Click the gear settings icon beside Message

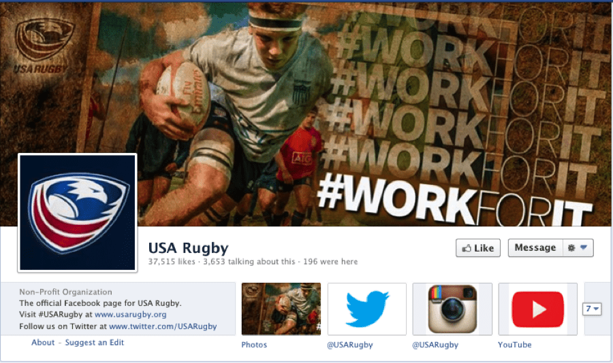click(x=571, y=248)
